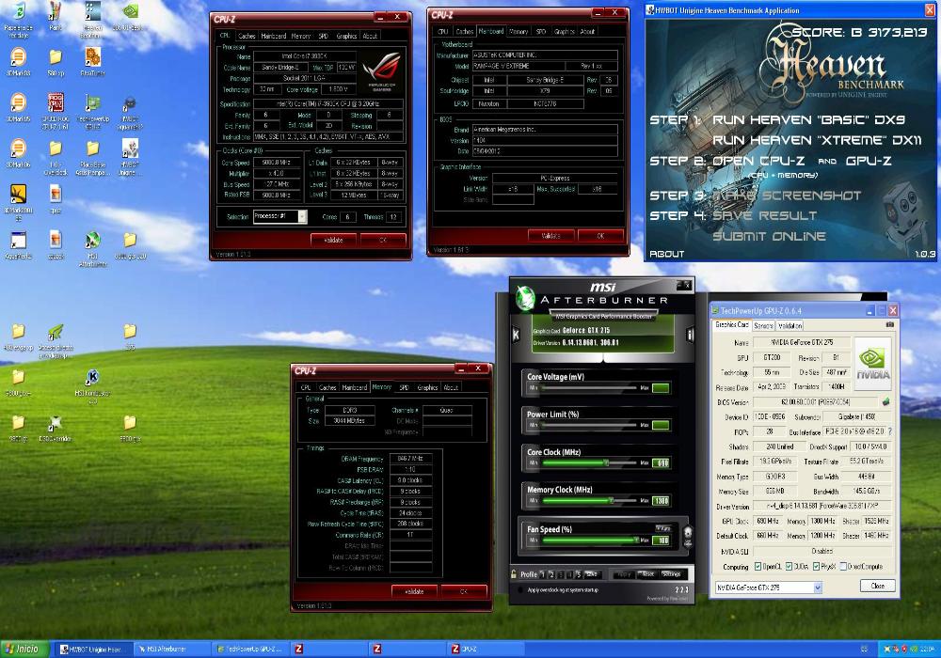Viewport: 941px width, 658px height.
Task: Click Validate in the CPU-Z timings window
Action: (414, 591)
